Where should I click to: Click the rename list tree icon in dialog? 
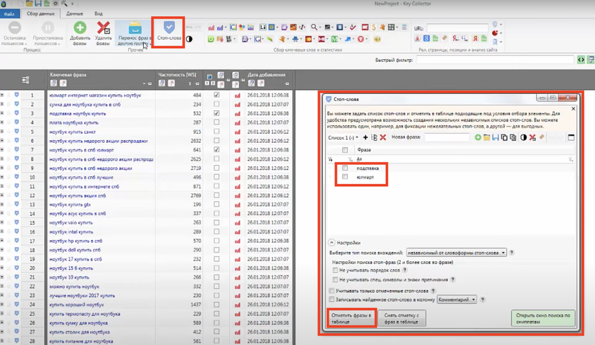pos(374,138)
